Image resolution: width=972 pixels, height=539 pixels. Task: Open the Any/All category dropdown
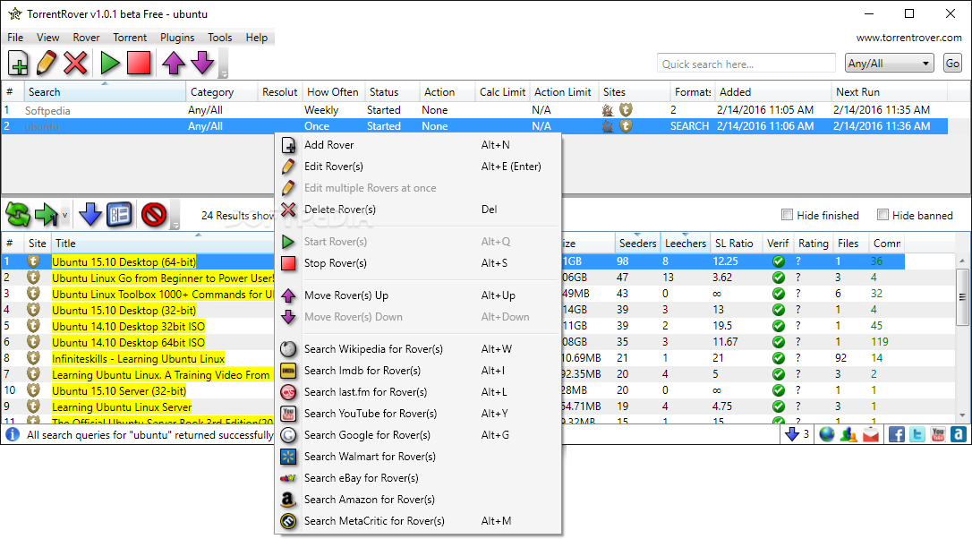pyautogui.click(x=889, y=64)
